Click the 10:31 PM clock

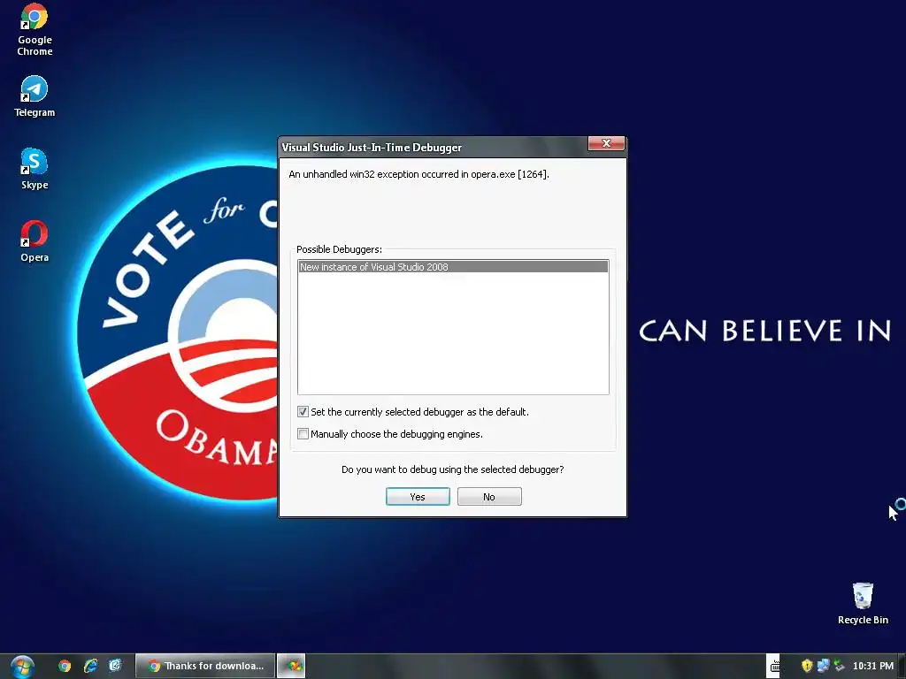pyautogui.click(x=872, y=666)
